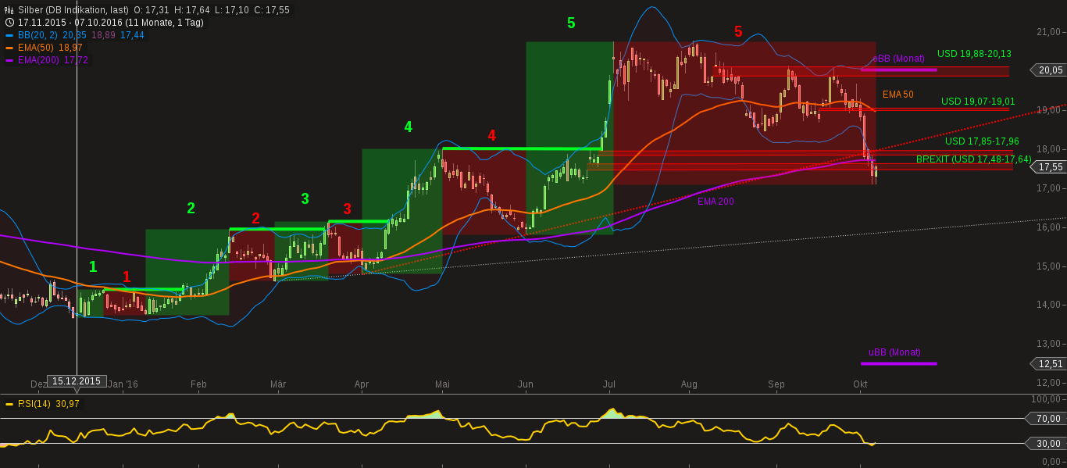
Task: Select the 'Okt' label on the time axis
Action: tap(860, 384)
